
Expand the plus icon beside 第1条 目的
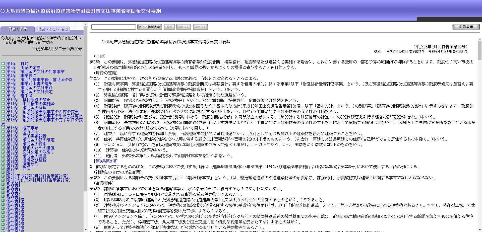pos(3,64)
